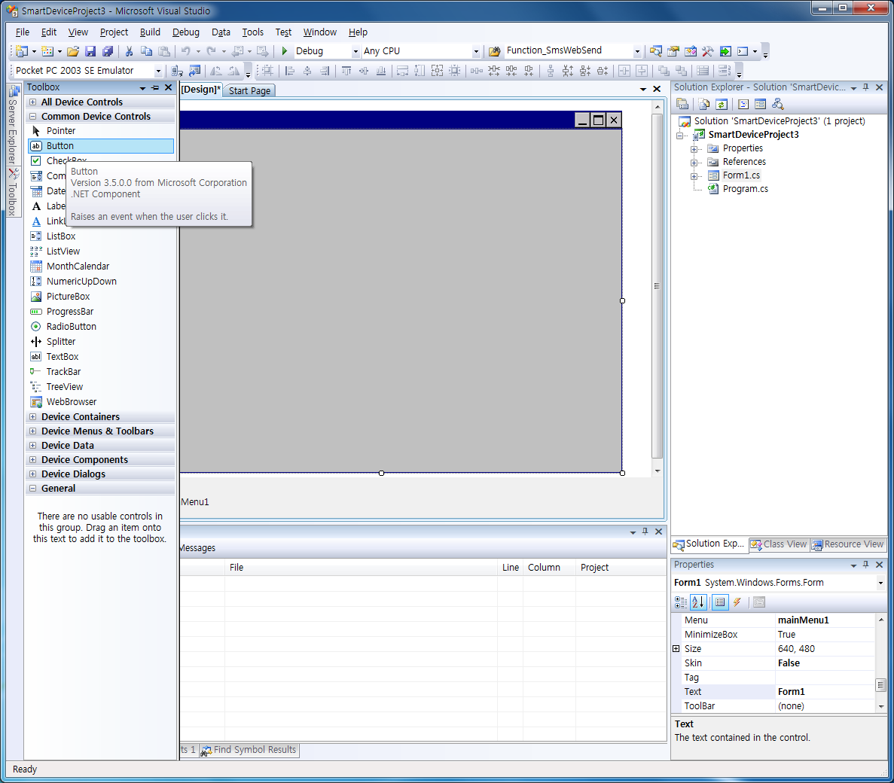Toggle Alphabetical sort in Properties panel

[x=698, y=602]
